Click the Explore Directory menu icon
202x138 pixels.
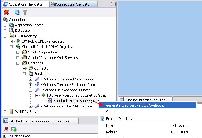pos(102,119)
